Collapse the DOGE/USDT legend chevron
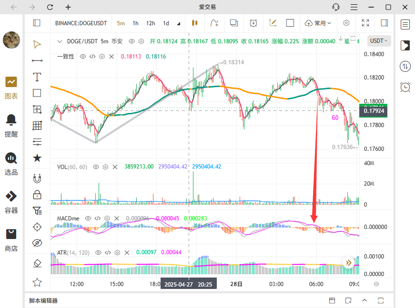The width and height of the screenshot is (415, 308). (x=60, y=41)
